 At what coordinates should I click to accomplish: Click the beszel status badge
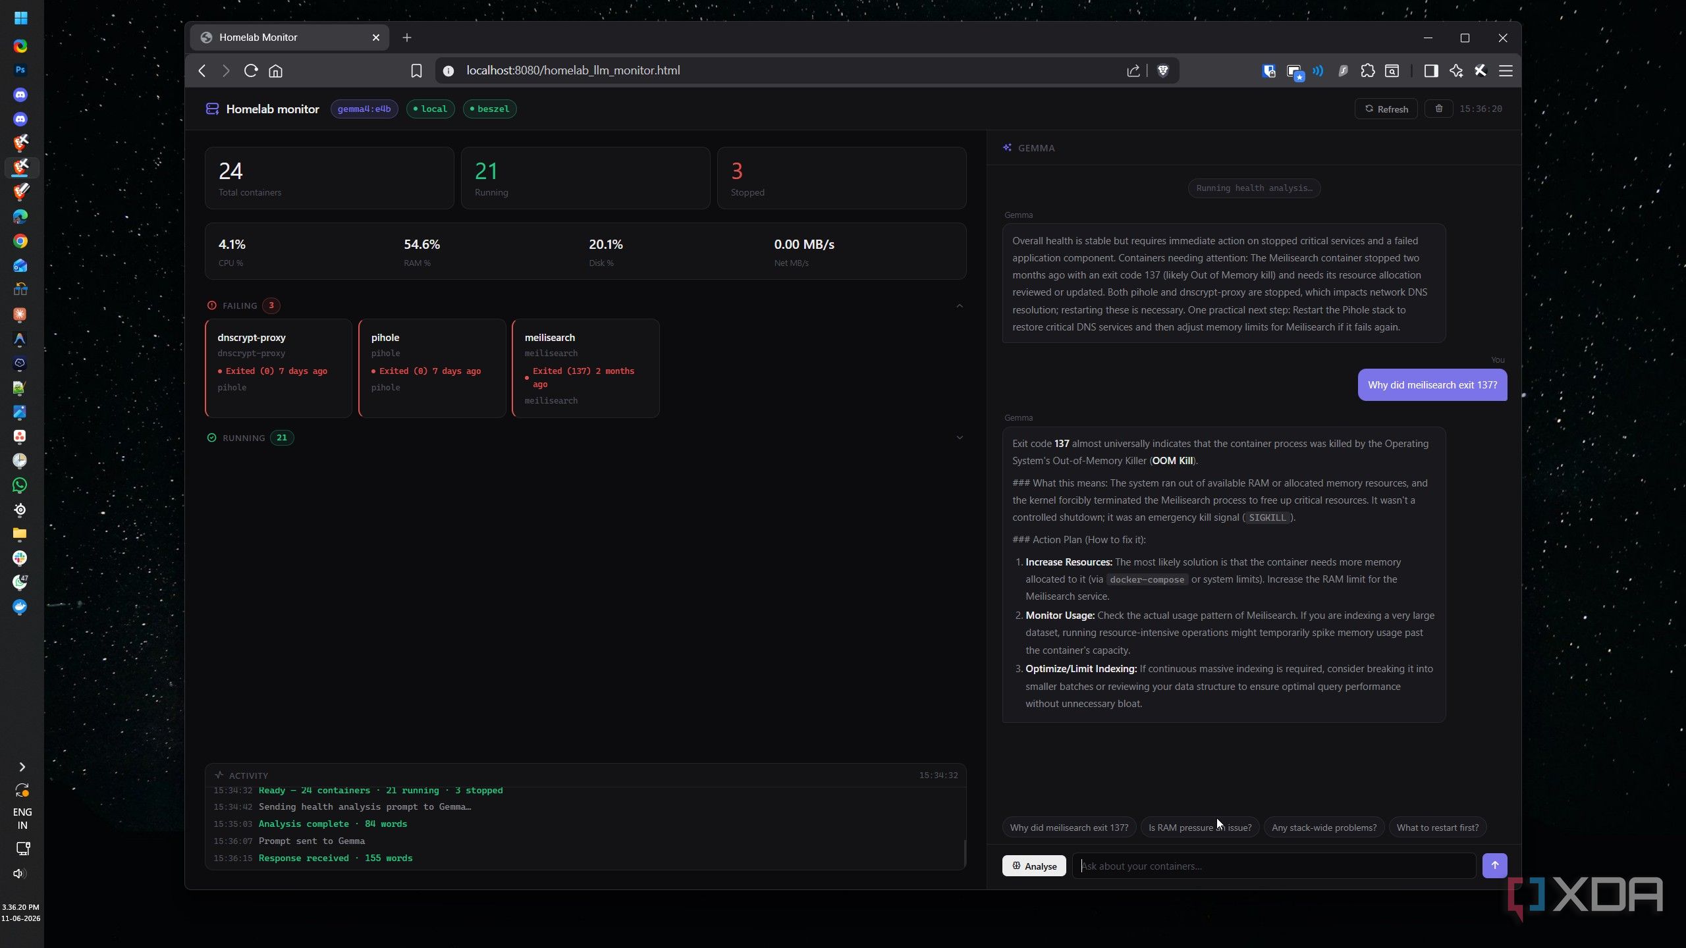coord(489,109)
